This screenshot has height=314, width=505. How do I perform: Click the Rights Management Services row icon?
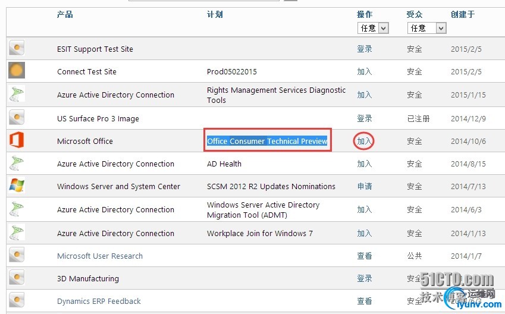coord(17,95)
